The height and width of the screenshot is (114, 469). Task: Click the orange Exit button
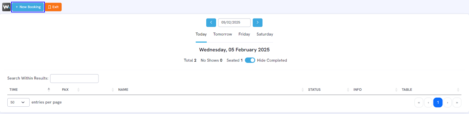(53, 7)
